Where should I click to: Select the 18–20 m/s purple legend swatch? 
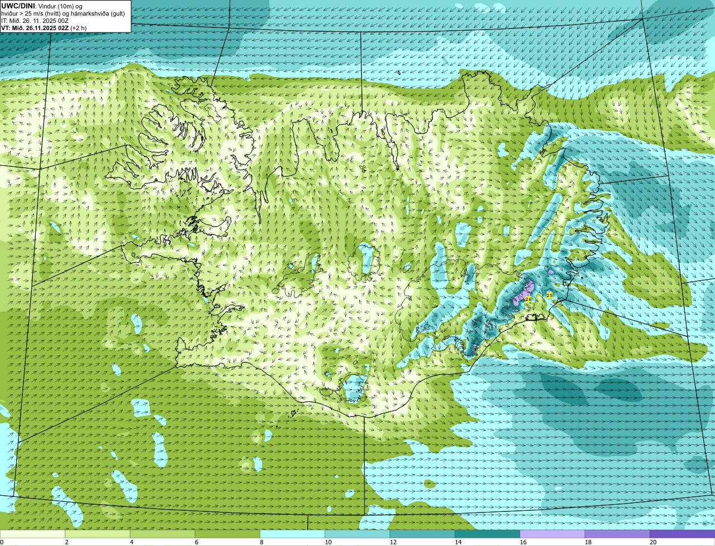[617, 534]
